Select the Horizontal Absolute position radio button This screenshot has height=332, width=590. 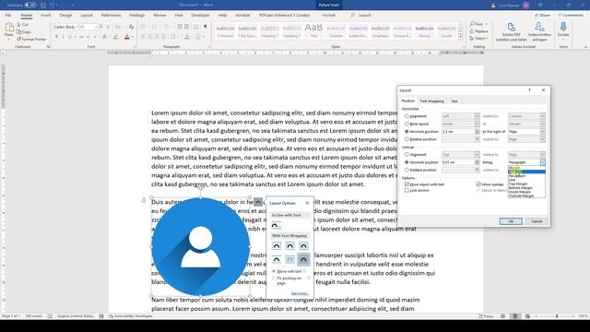tap(407, 131)
